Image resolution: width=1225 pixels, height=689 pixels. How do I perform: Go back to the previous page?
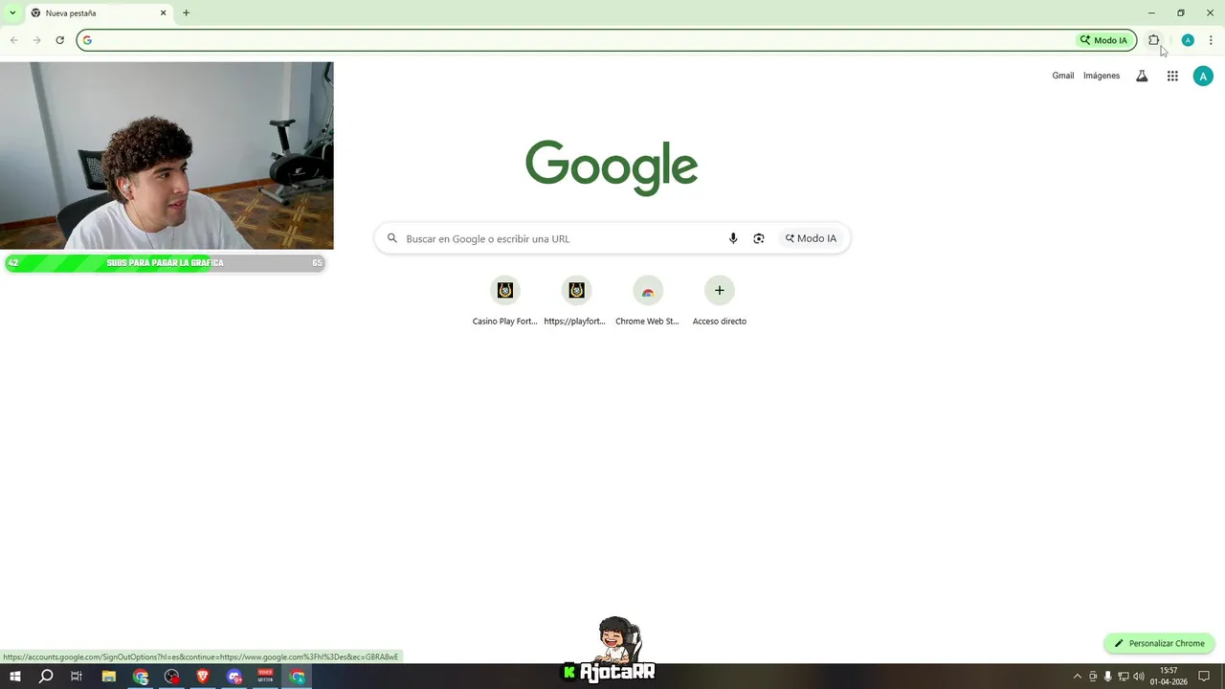tap(14, 40)
